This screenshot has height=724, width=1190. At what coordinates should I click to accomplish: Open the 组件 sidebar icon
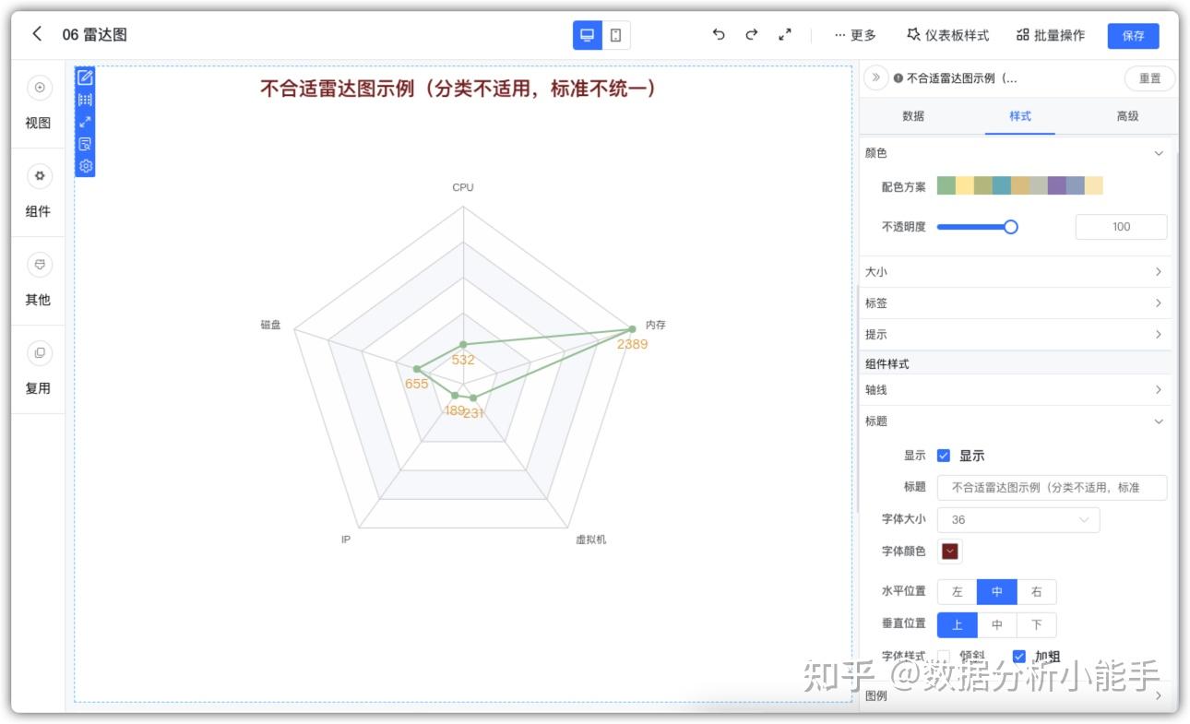pyautogui.click(x=39, y=176)
